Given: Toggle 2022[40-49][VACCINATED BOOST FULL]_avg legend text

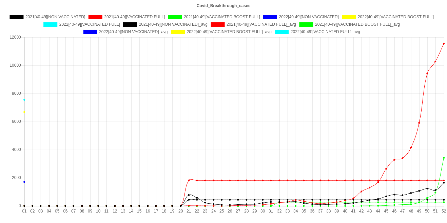Looking at the screenshot, I should [x=229, y=32].
